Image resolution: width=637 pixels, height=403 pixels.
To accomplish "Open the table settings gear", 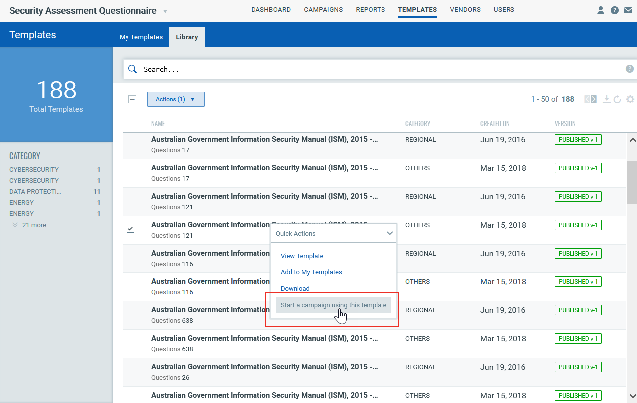I will [630, 99].
